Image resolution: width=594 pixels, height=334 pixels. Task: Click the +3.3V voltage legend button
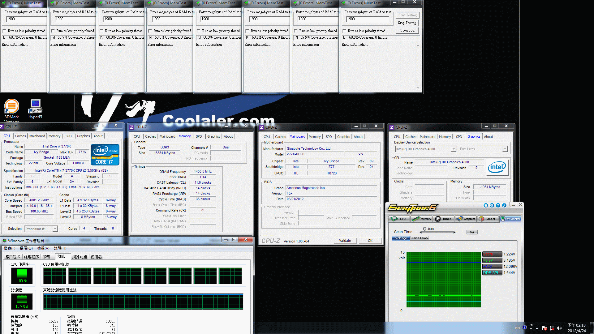pos(492,260)
